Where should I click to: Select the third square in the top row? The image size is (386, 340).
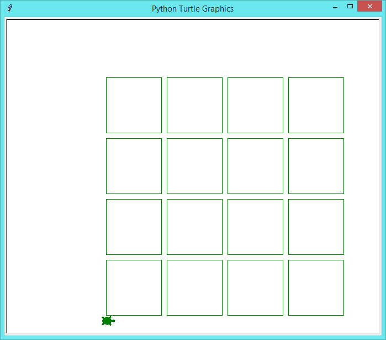point(255,105)
